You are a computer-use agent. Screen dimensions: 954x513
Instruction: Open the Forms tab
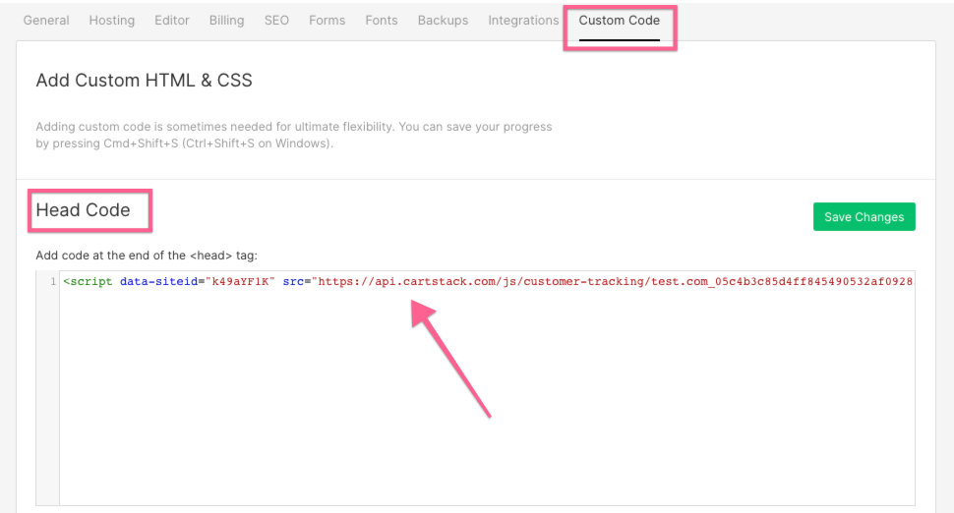pyautogui.click(x=328, y=20)
